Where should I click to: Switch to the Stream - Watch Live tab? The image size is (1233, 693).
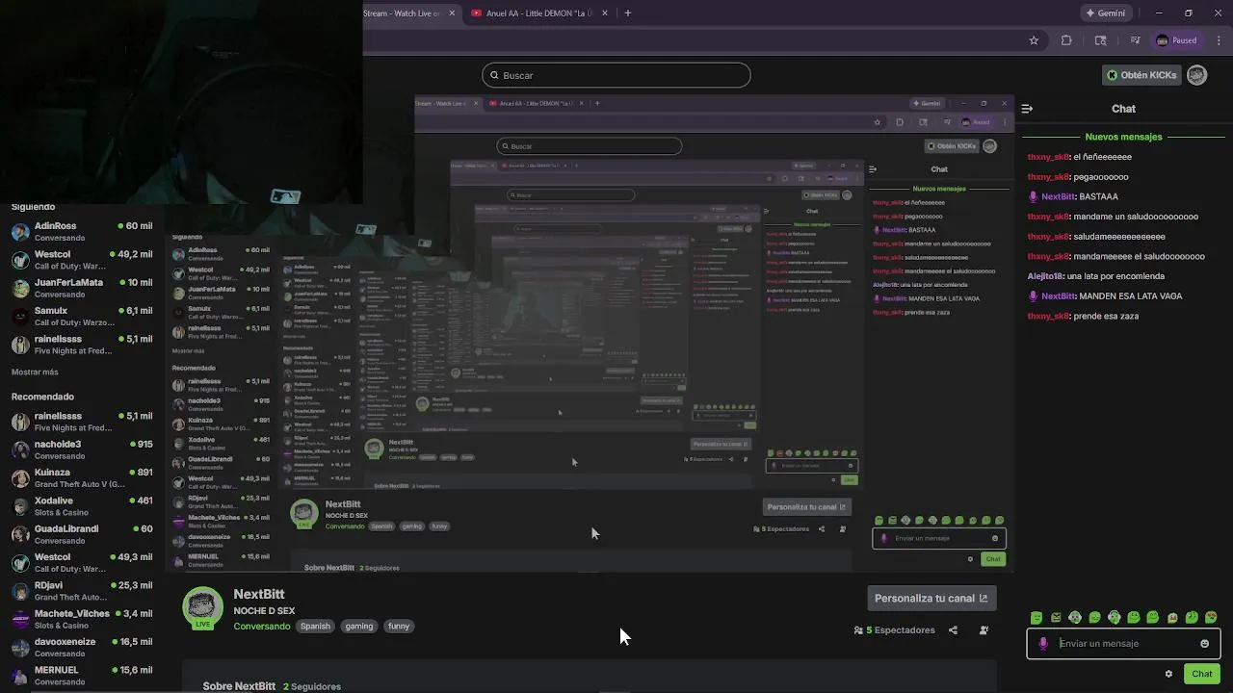pos(409,13)
